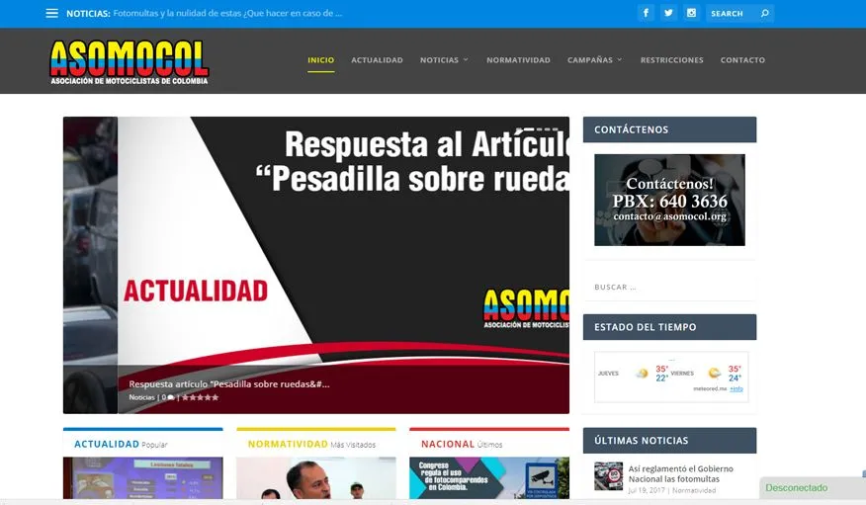Image resolution: width=866 pixels, height=505 pixels.
Task: Click the comments count bubble icon on the slide
Action: coord(171,397)
